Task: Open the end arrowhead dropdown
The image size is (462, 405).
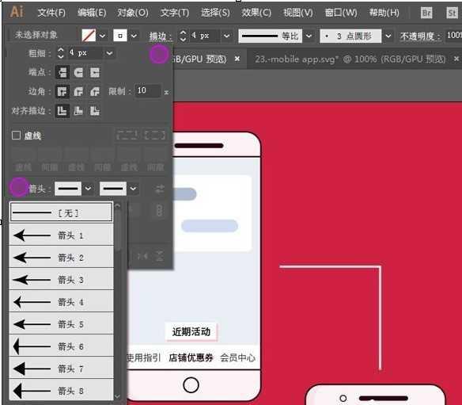Action: pyautogui.click(x=133, y=189)
